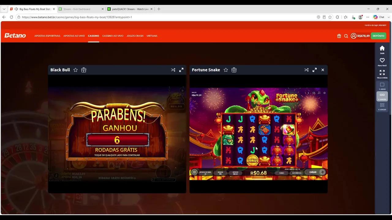The width and height of the screenshot is (392, 220).
Task: Click the Moeda control in Fortune Snake
Action: point(220,173)
